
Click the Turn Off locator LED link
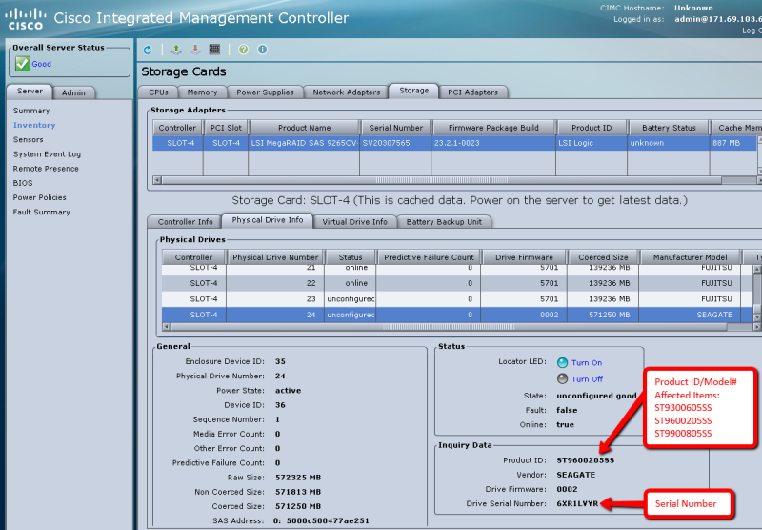[x=587, y=379]
